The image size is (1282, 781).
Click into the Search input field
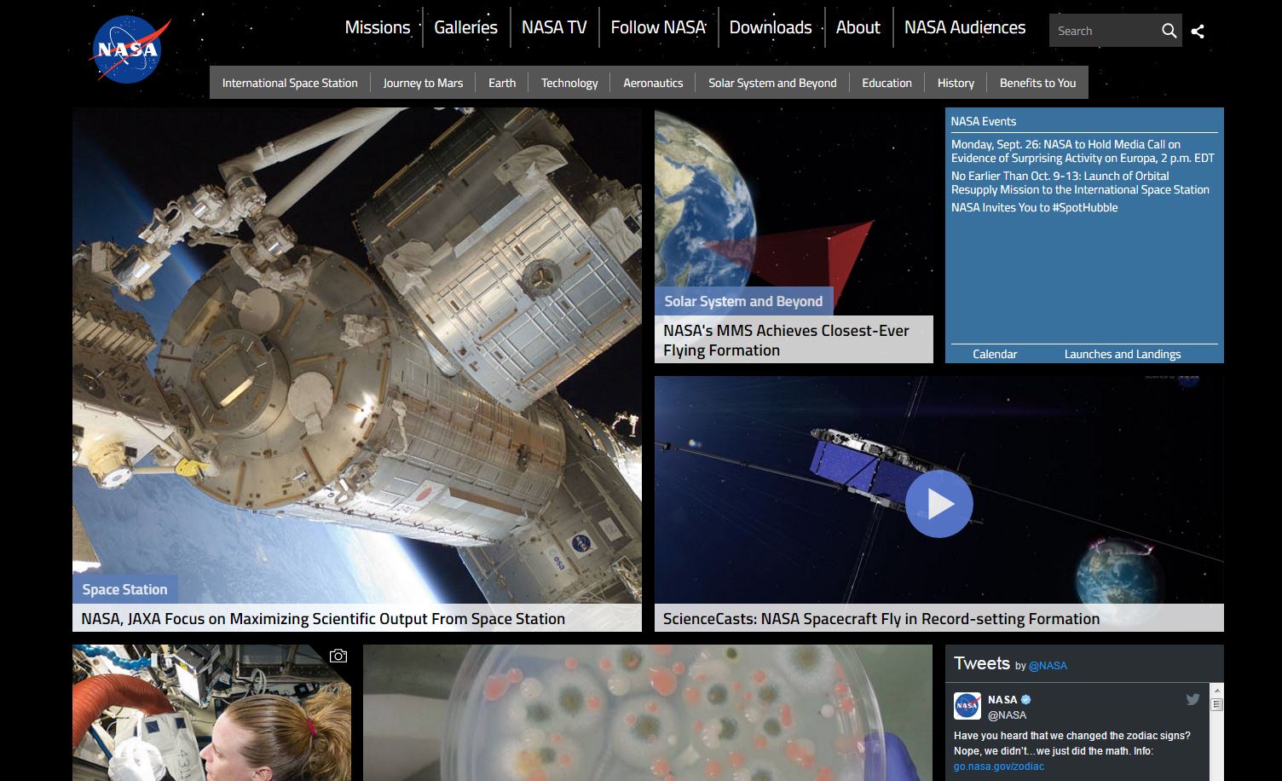[1104, 31]
